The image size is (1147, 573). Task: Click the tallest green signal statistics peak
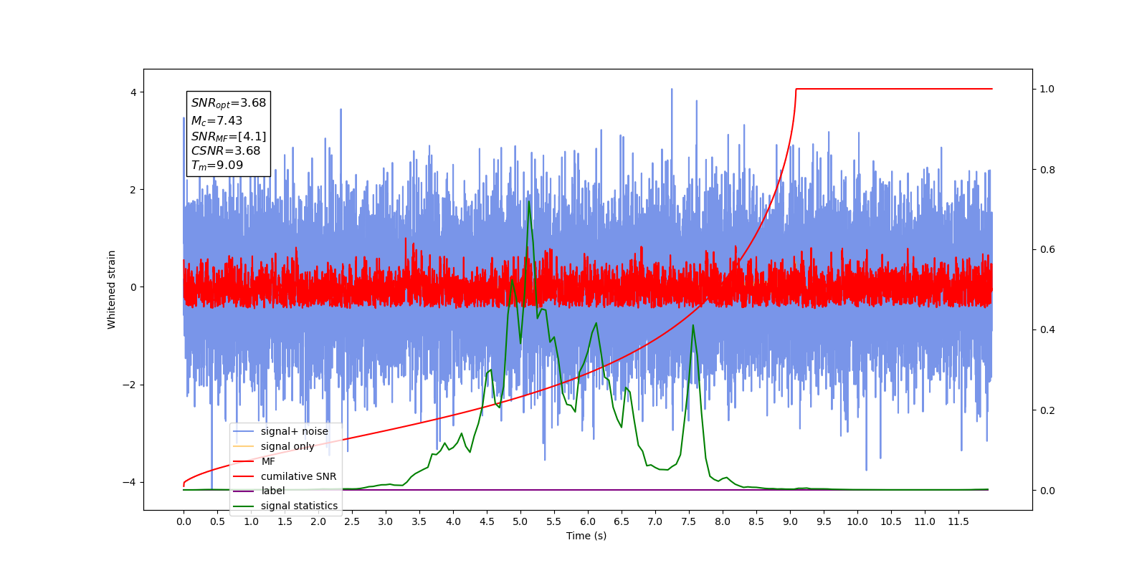(529, 202)
